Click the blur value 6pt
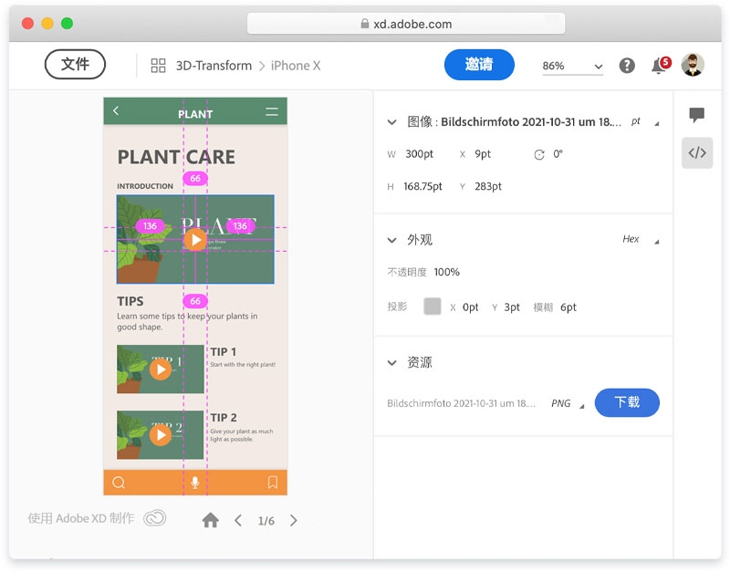Screen dimensions: 730x572 click(x=568, y=307)
